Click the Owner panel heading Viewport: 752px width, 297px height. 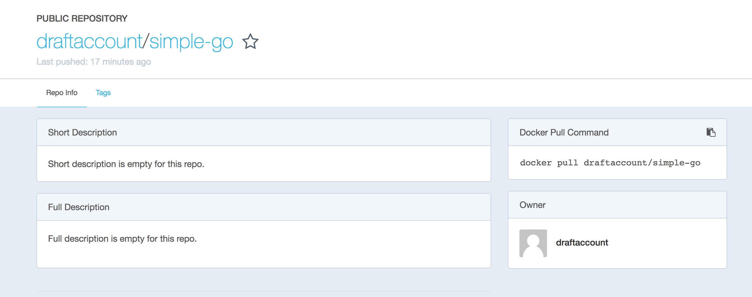pos(532,205)
